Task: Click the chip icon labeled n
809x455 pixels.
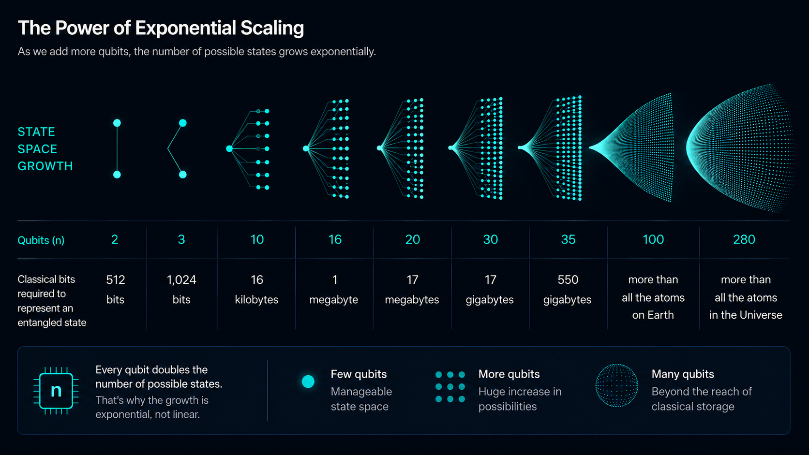Action: [x=56, y=391]
